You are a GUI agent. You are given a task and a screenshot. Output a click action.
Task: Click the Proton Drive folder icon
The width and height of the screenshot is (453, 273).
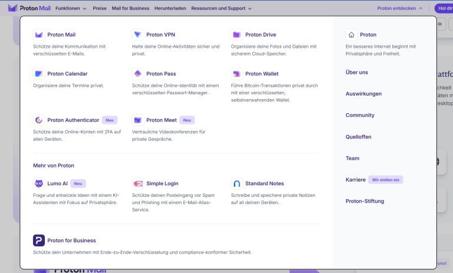point(237,35)
